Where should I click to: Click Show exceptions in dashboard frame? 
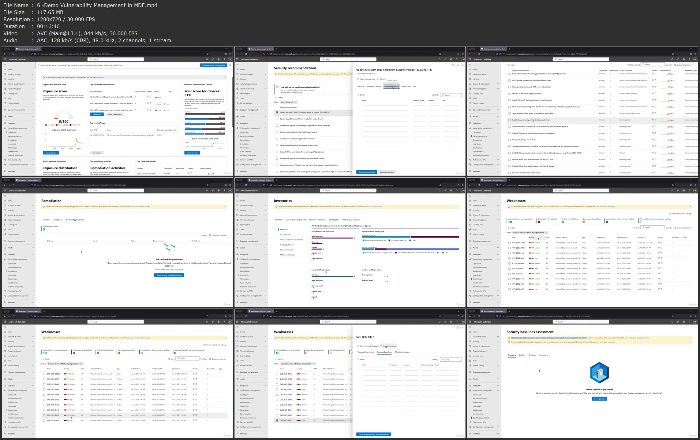[x=114, y=114]
